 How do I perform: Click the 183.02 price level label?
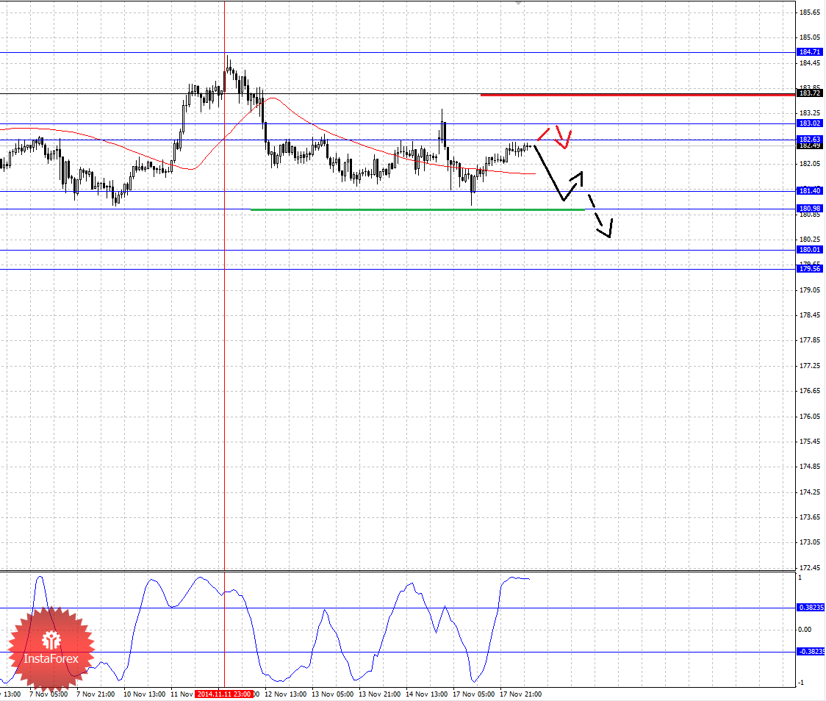pos(809,123)
